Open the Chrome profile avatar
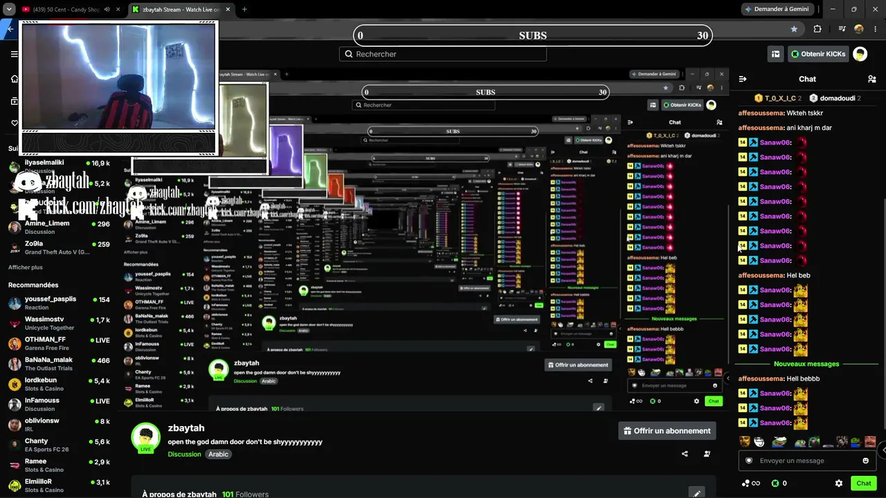 [859, 29]
